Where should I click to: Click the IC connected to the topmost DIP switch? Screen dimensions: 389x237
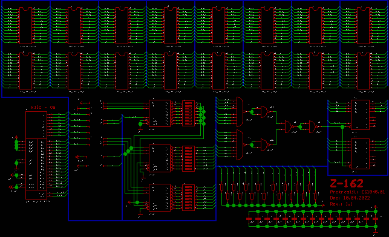point(160,113)
